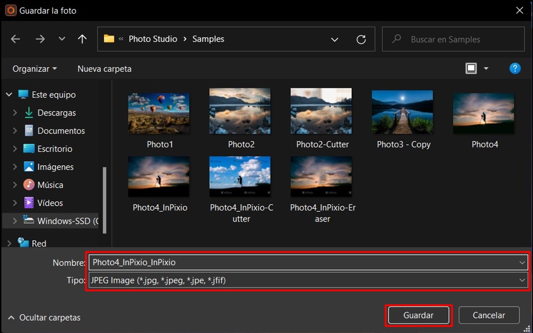Close the Guardar la foto dialog
The width and height of the screenshot is (533, 333).
click(519, 10)
